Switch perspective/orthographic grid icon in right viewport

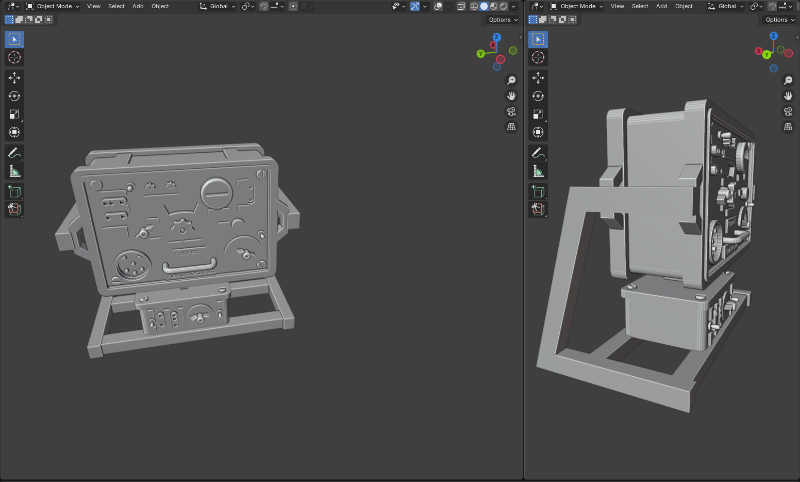point(788,127)
